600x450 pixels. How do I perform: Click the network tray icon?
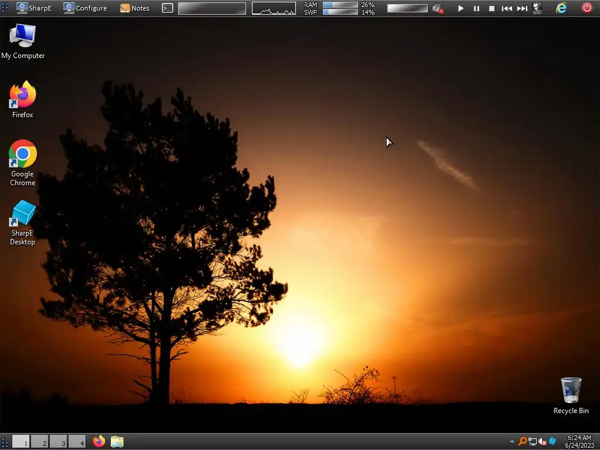pos(532,442)
